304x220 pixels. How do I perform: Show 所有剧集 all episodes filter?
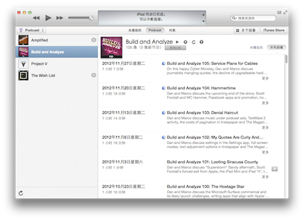click(277, 47)
